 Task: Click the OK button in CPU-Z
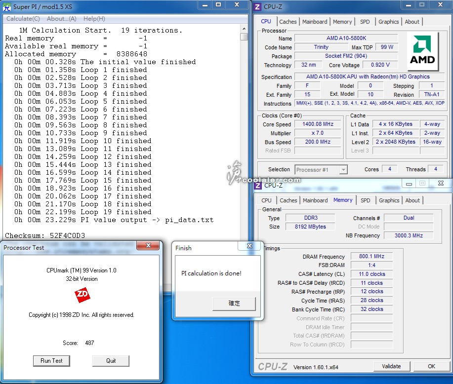coord(431,366)
